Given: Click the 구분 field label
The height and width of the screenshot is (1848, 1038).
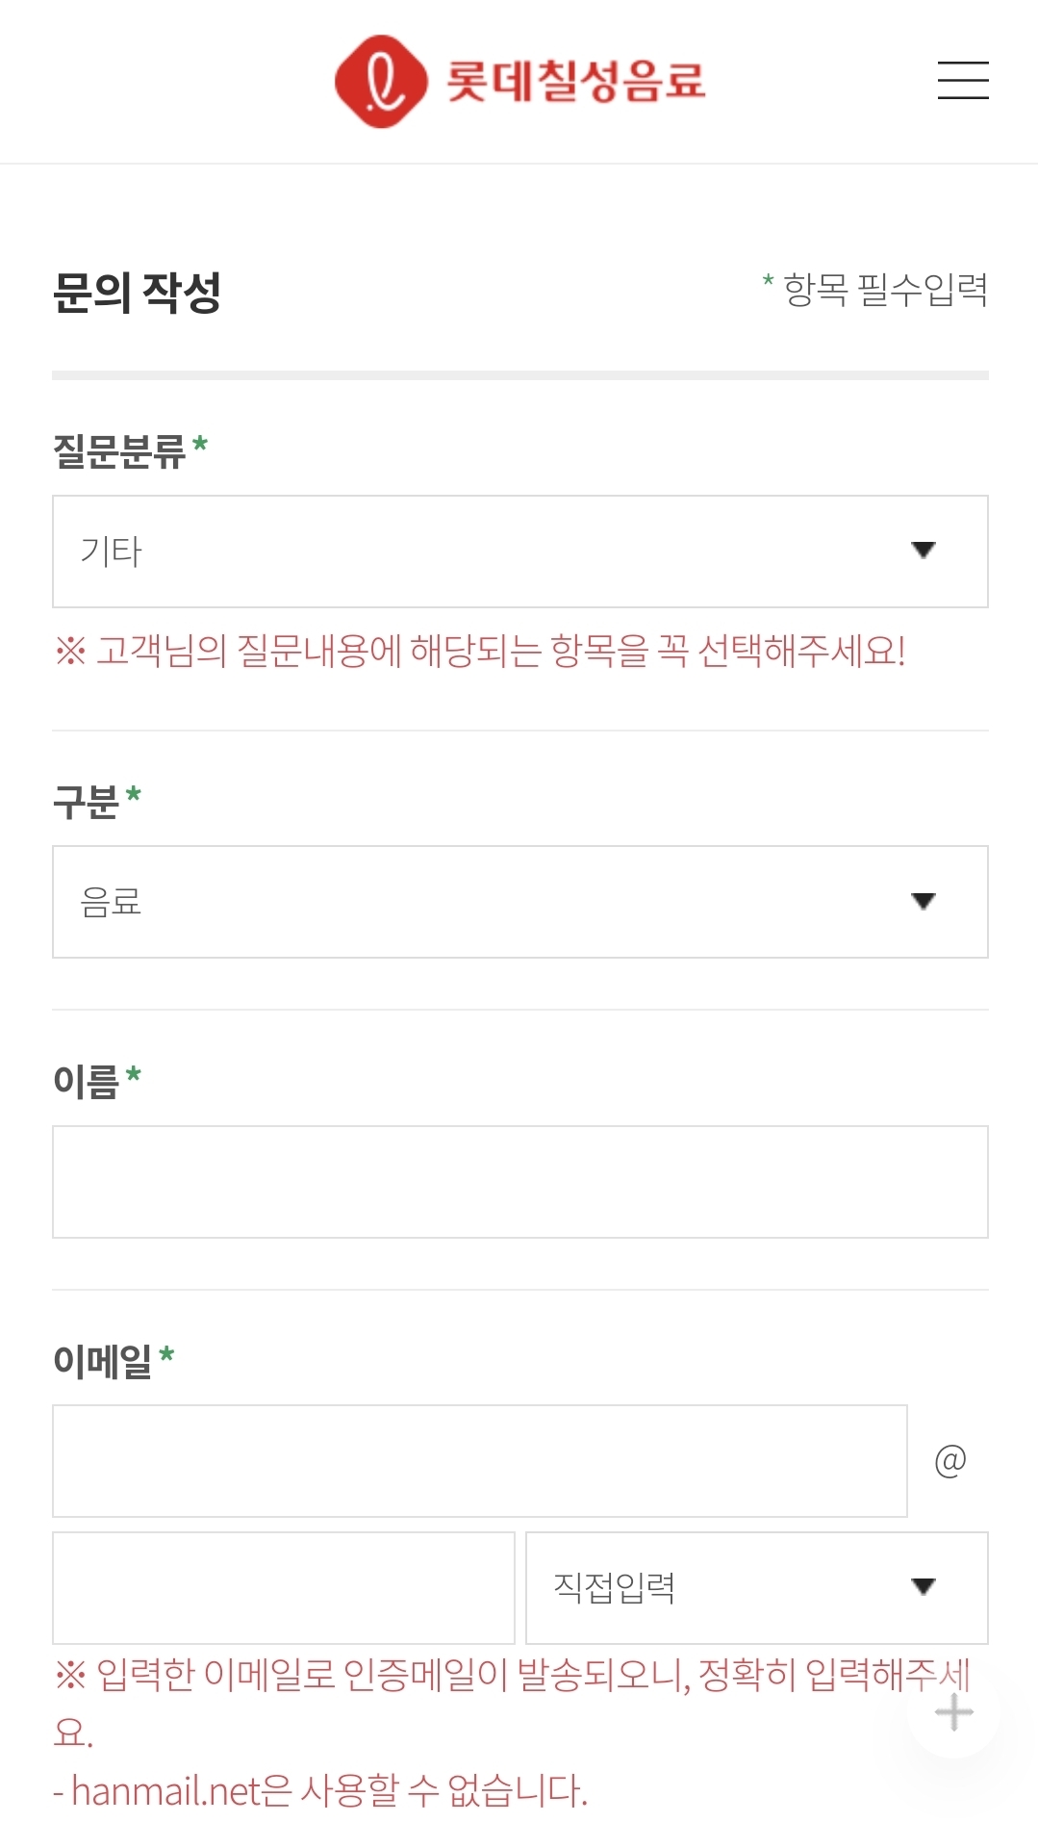Looking at the screenshot, I should (86, 801).
